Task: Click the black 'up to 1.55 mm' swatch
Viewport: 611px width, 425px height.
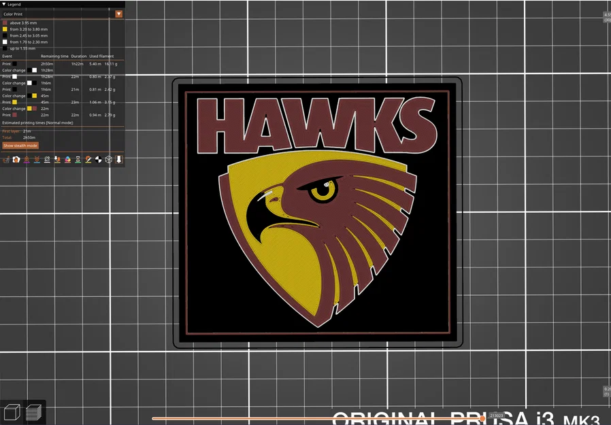Action: (x=5, y=48)
